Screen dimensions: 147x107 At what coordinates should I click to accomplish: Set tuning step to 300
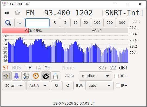click(122, 23)
